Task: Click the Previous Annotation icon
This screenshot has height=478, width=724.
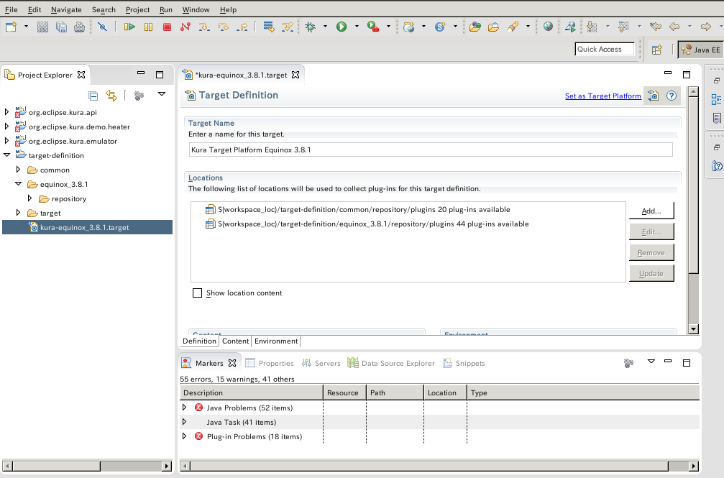Action: (624, 27)
